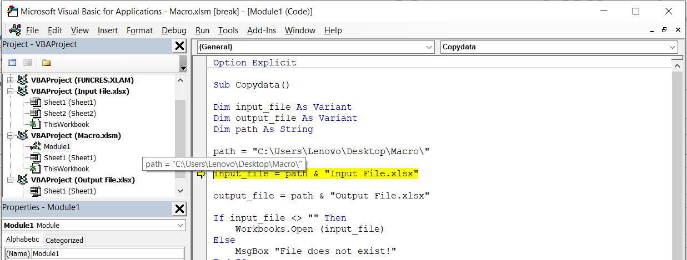Image resolution: width=687 pixels, height=260 pixels.
Task: Toggle Folders icon in Project pane
Action: 46,63
